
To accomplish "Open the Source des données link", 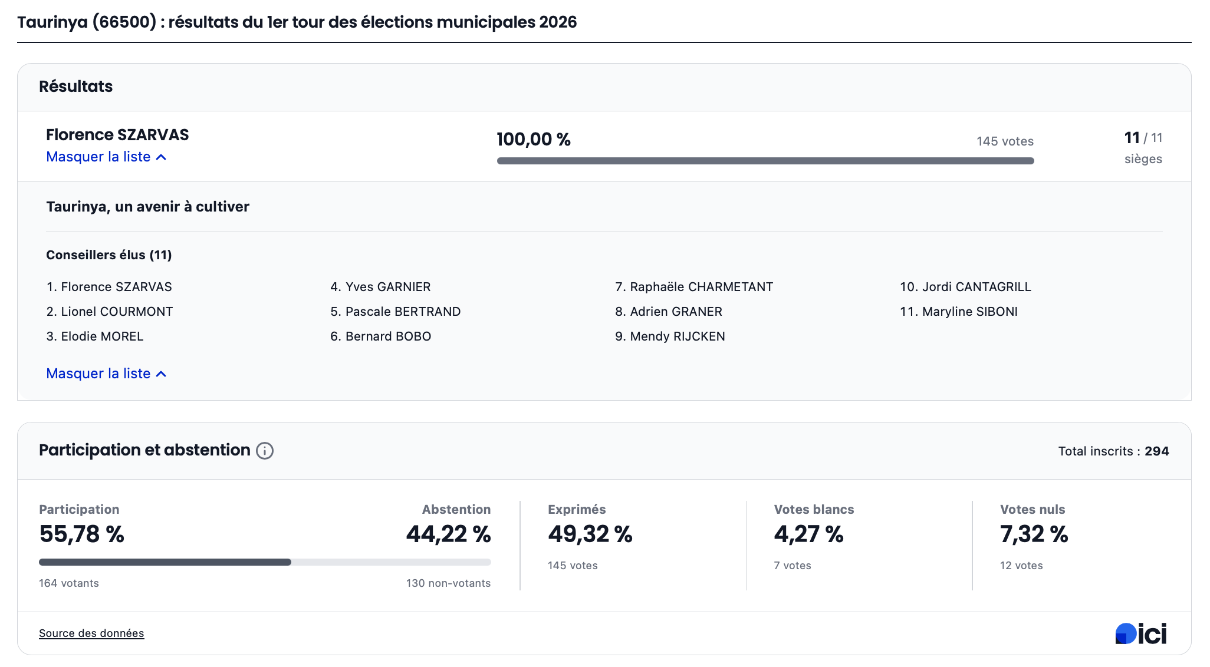I will click(x=91, y=633).
